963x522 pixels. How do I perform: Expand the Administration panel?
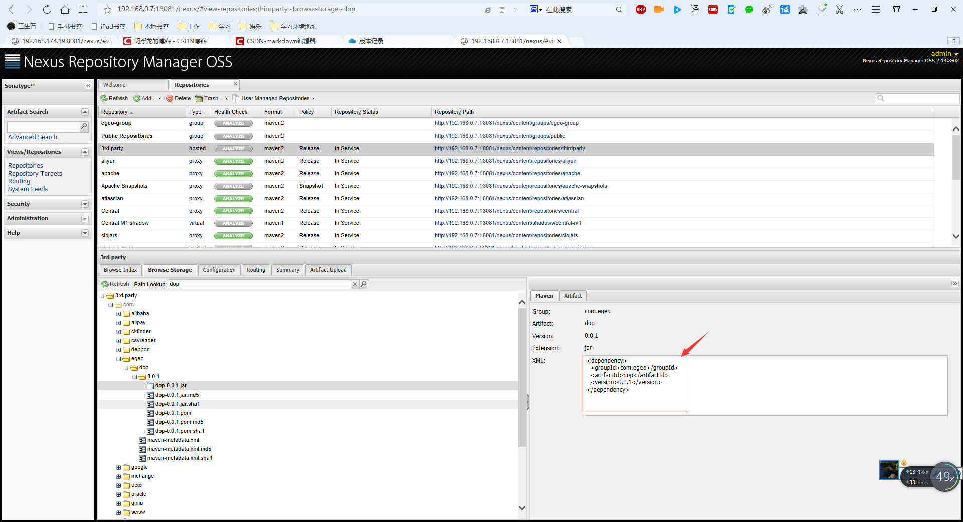coord(85,219)
